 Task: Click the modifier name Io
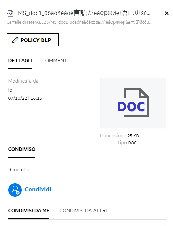pyautogui.click(x=10, y=90)
